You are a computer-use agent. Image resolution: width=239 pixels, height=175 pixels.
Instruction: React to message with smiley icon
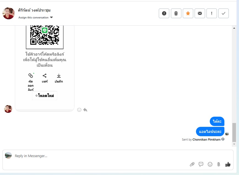[79, 110]
